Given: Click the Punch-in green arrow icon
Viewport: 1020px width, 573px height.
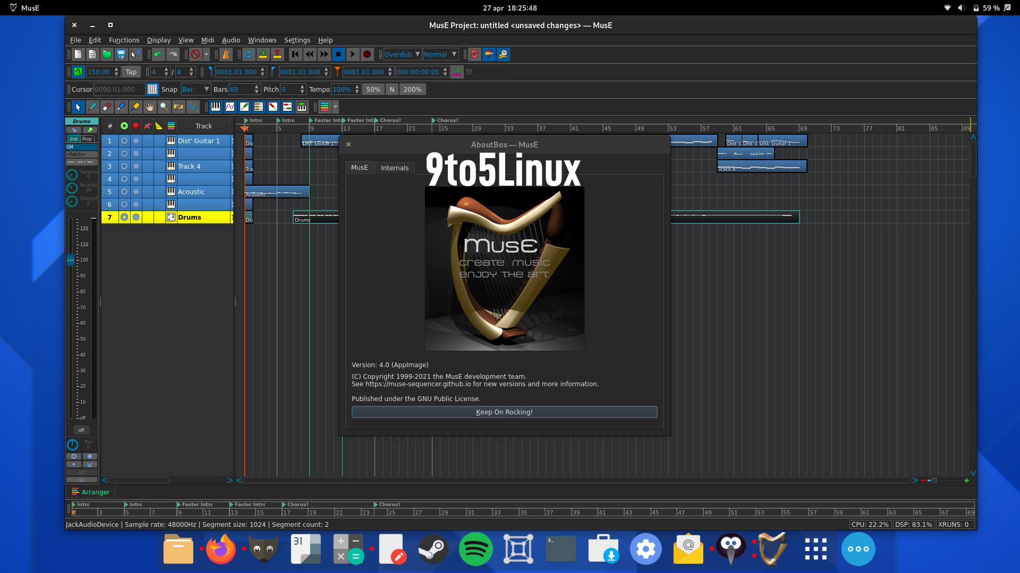Looking at the screenshot, I should click(x=263, y=54).
